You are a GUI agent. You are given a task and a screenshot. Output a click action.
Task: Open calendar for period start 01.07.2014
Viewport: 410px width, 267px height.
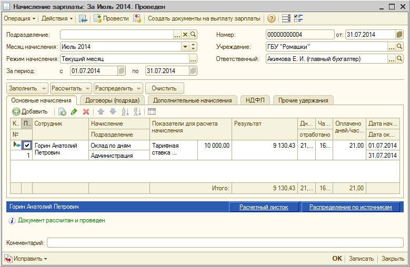(122, 71)
